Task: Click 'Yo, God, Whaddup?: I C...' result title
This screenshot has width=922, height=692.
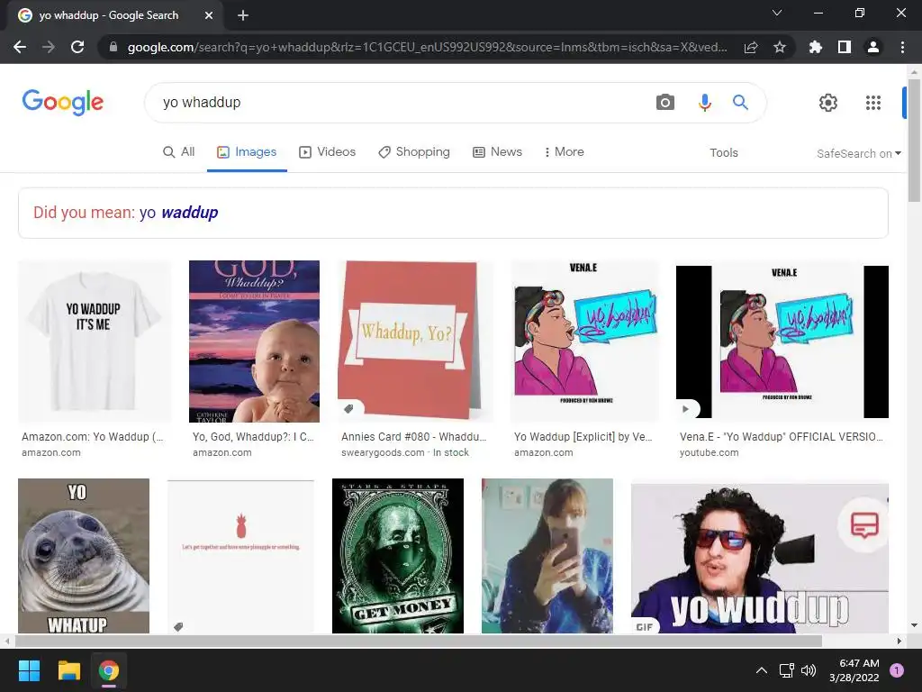Action: [x=253, y=437]
